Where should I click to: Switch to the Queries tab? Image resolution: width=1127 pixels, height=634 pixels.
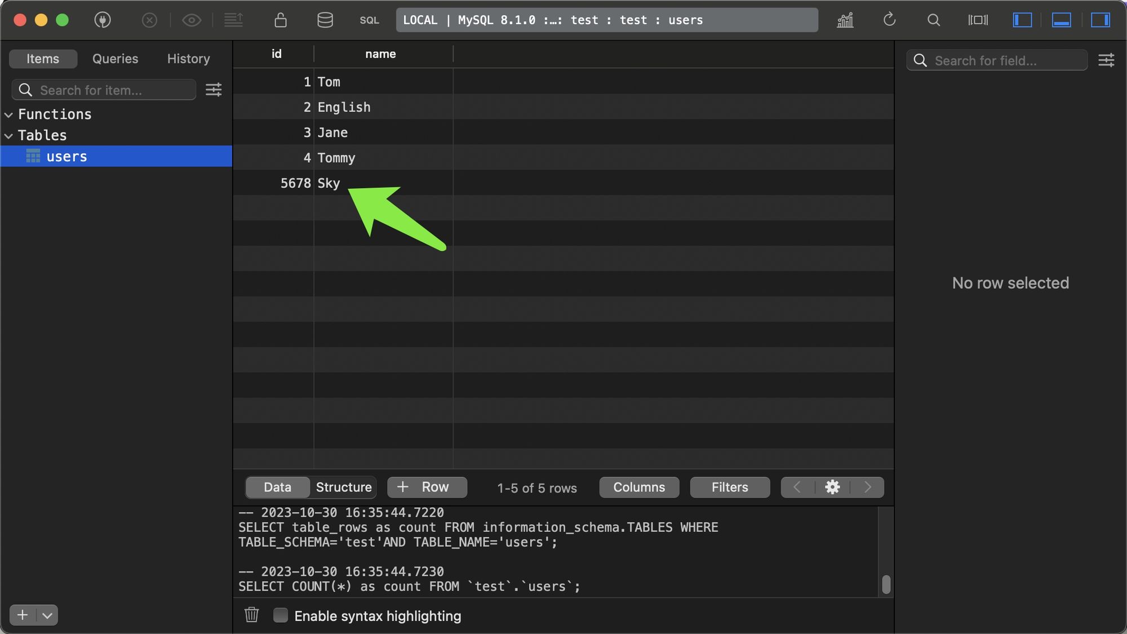click(x=115, y=59)
